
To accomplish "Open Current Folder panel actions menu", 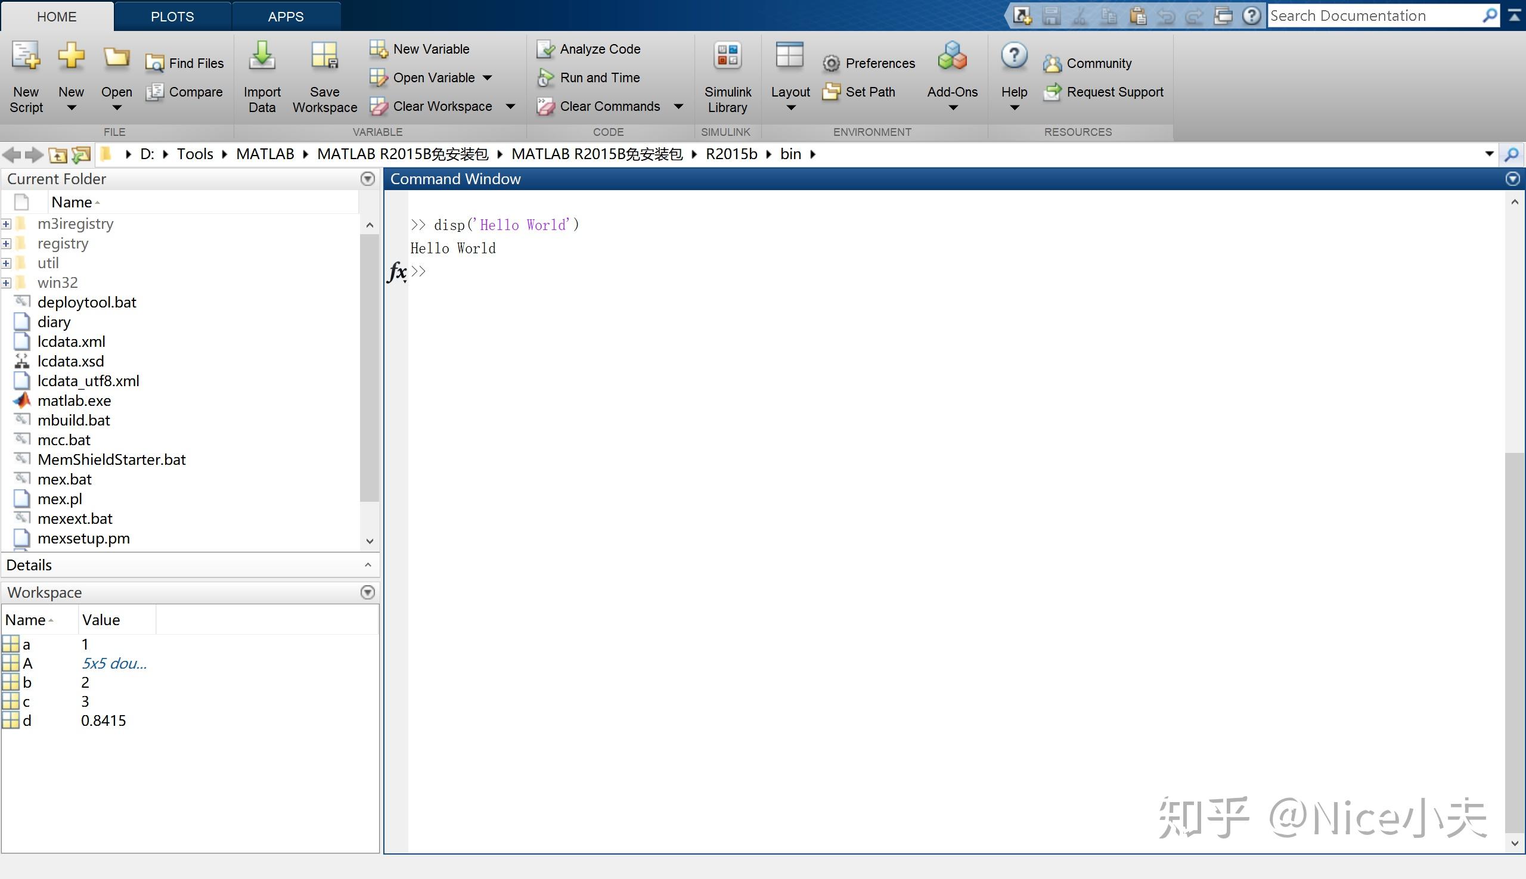I will click(367, 179).
